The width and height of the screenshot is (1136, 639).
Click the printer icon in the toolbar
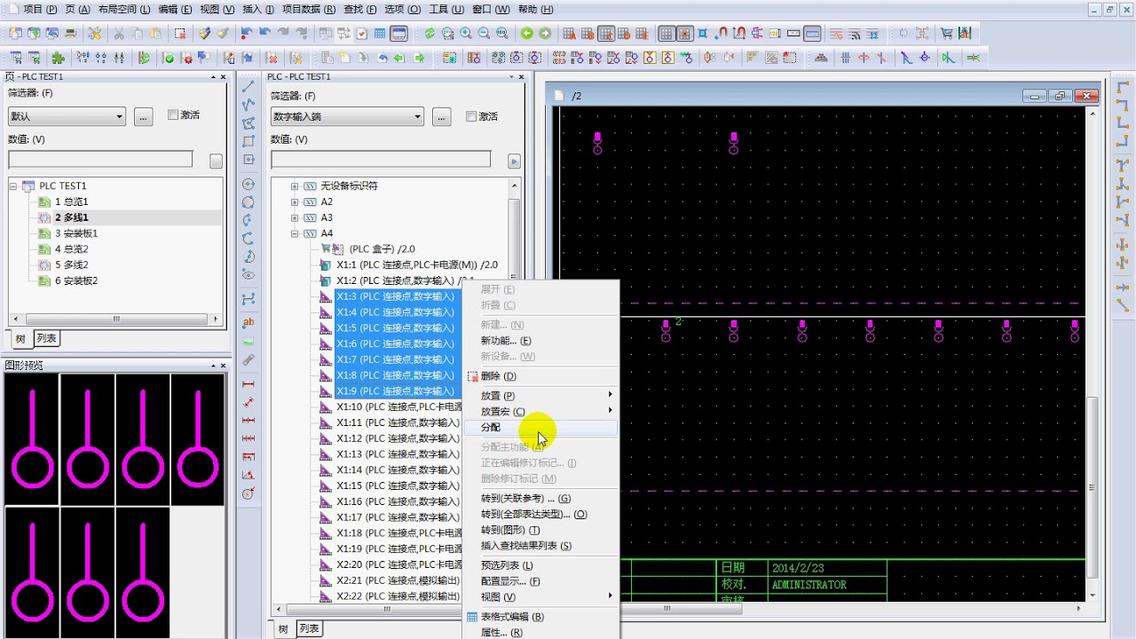coord(71,34)
